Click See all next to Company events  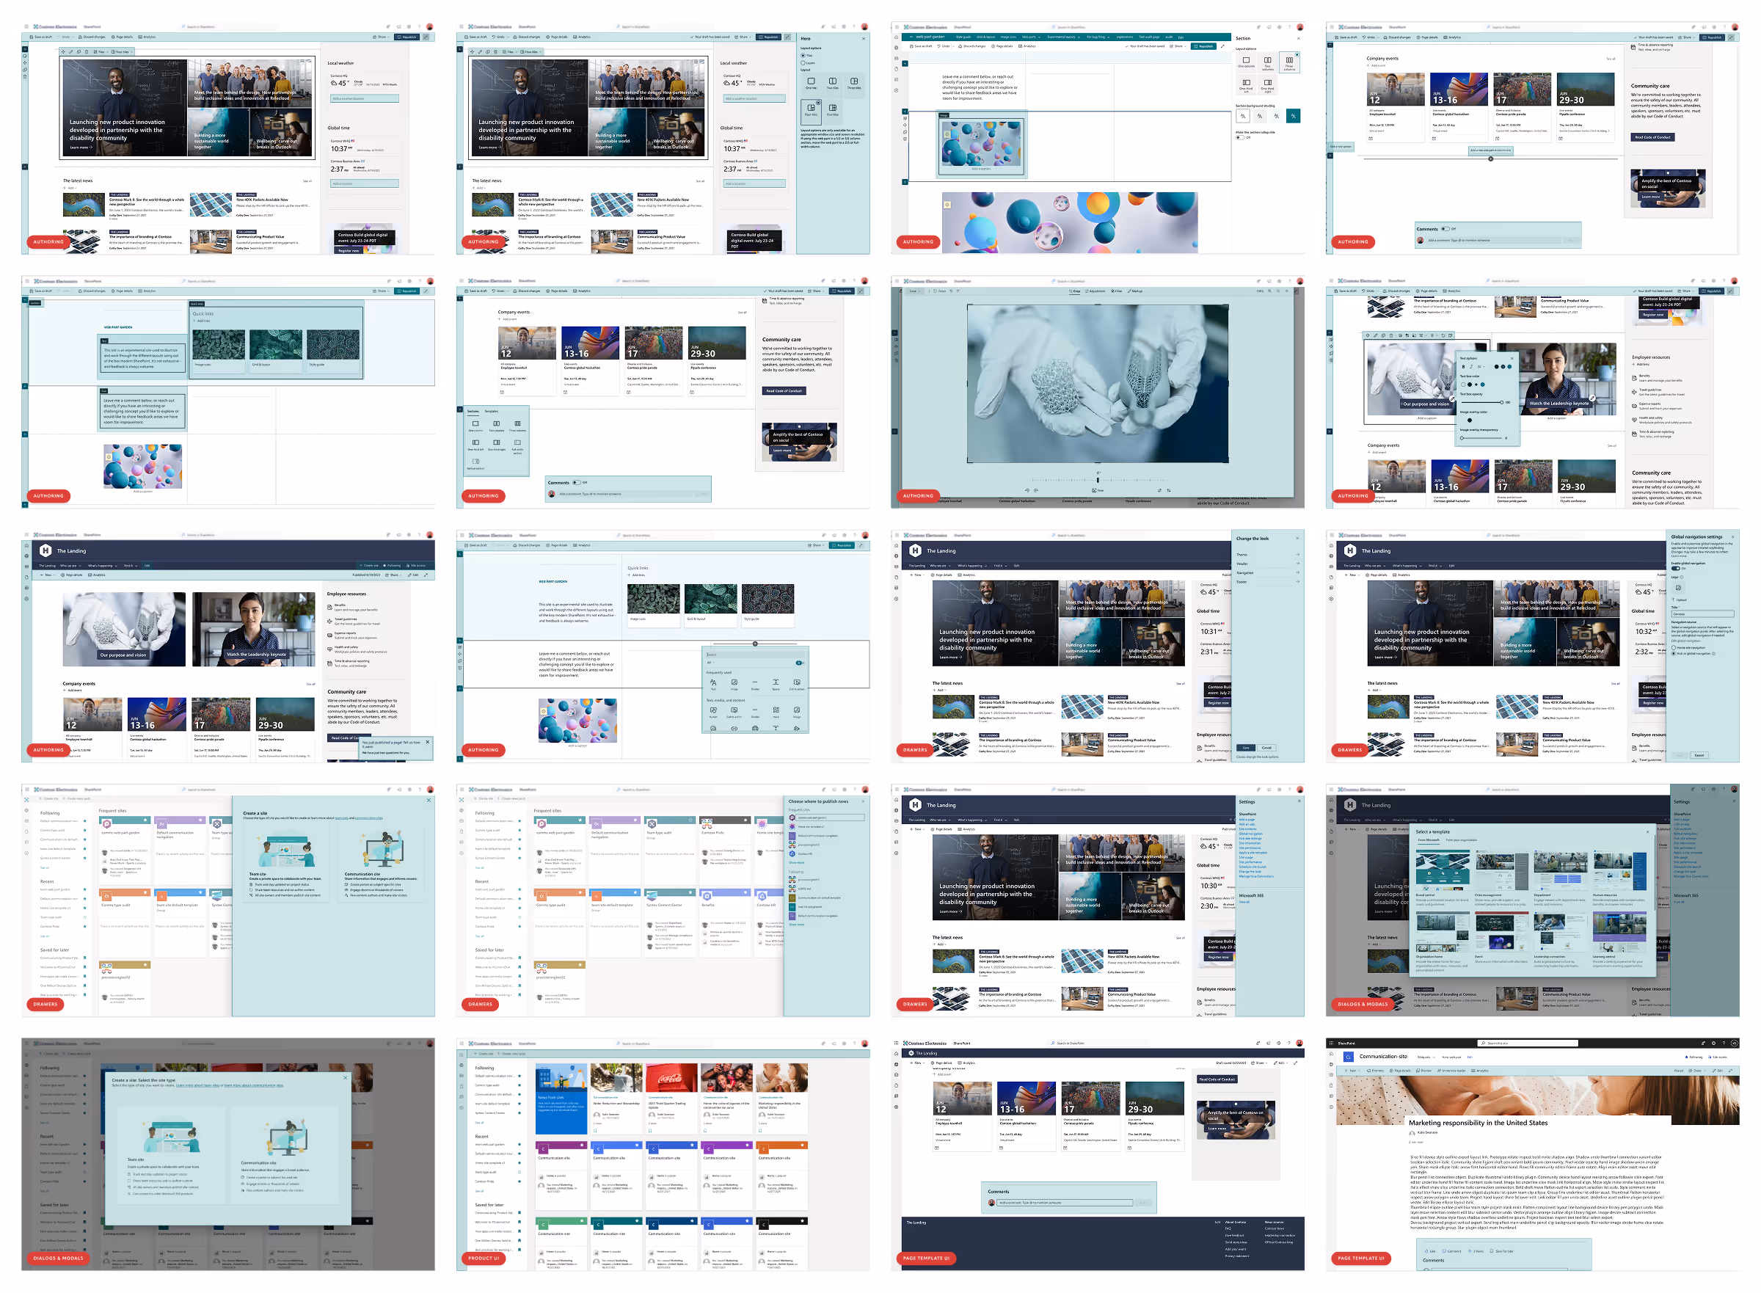(741, 312)
